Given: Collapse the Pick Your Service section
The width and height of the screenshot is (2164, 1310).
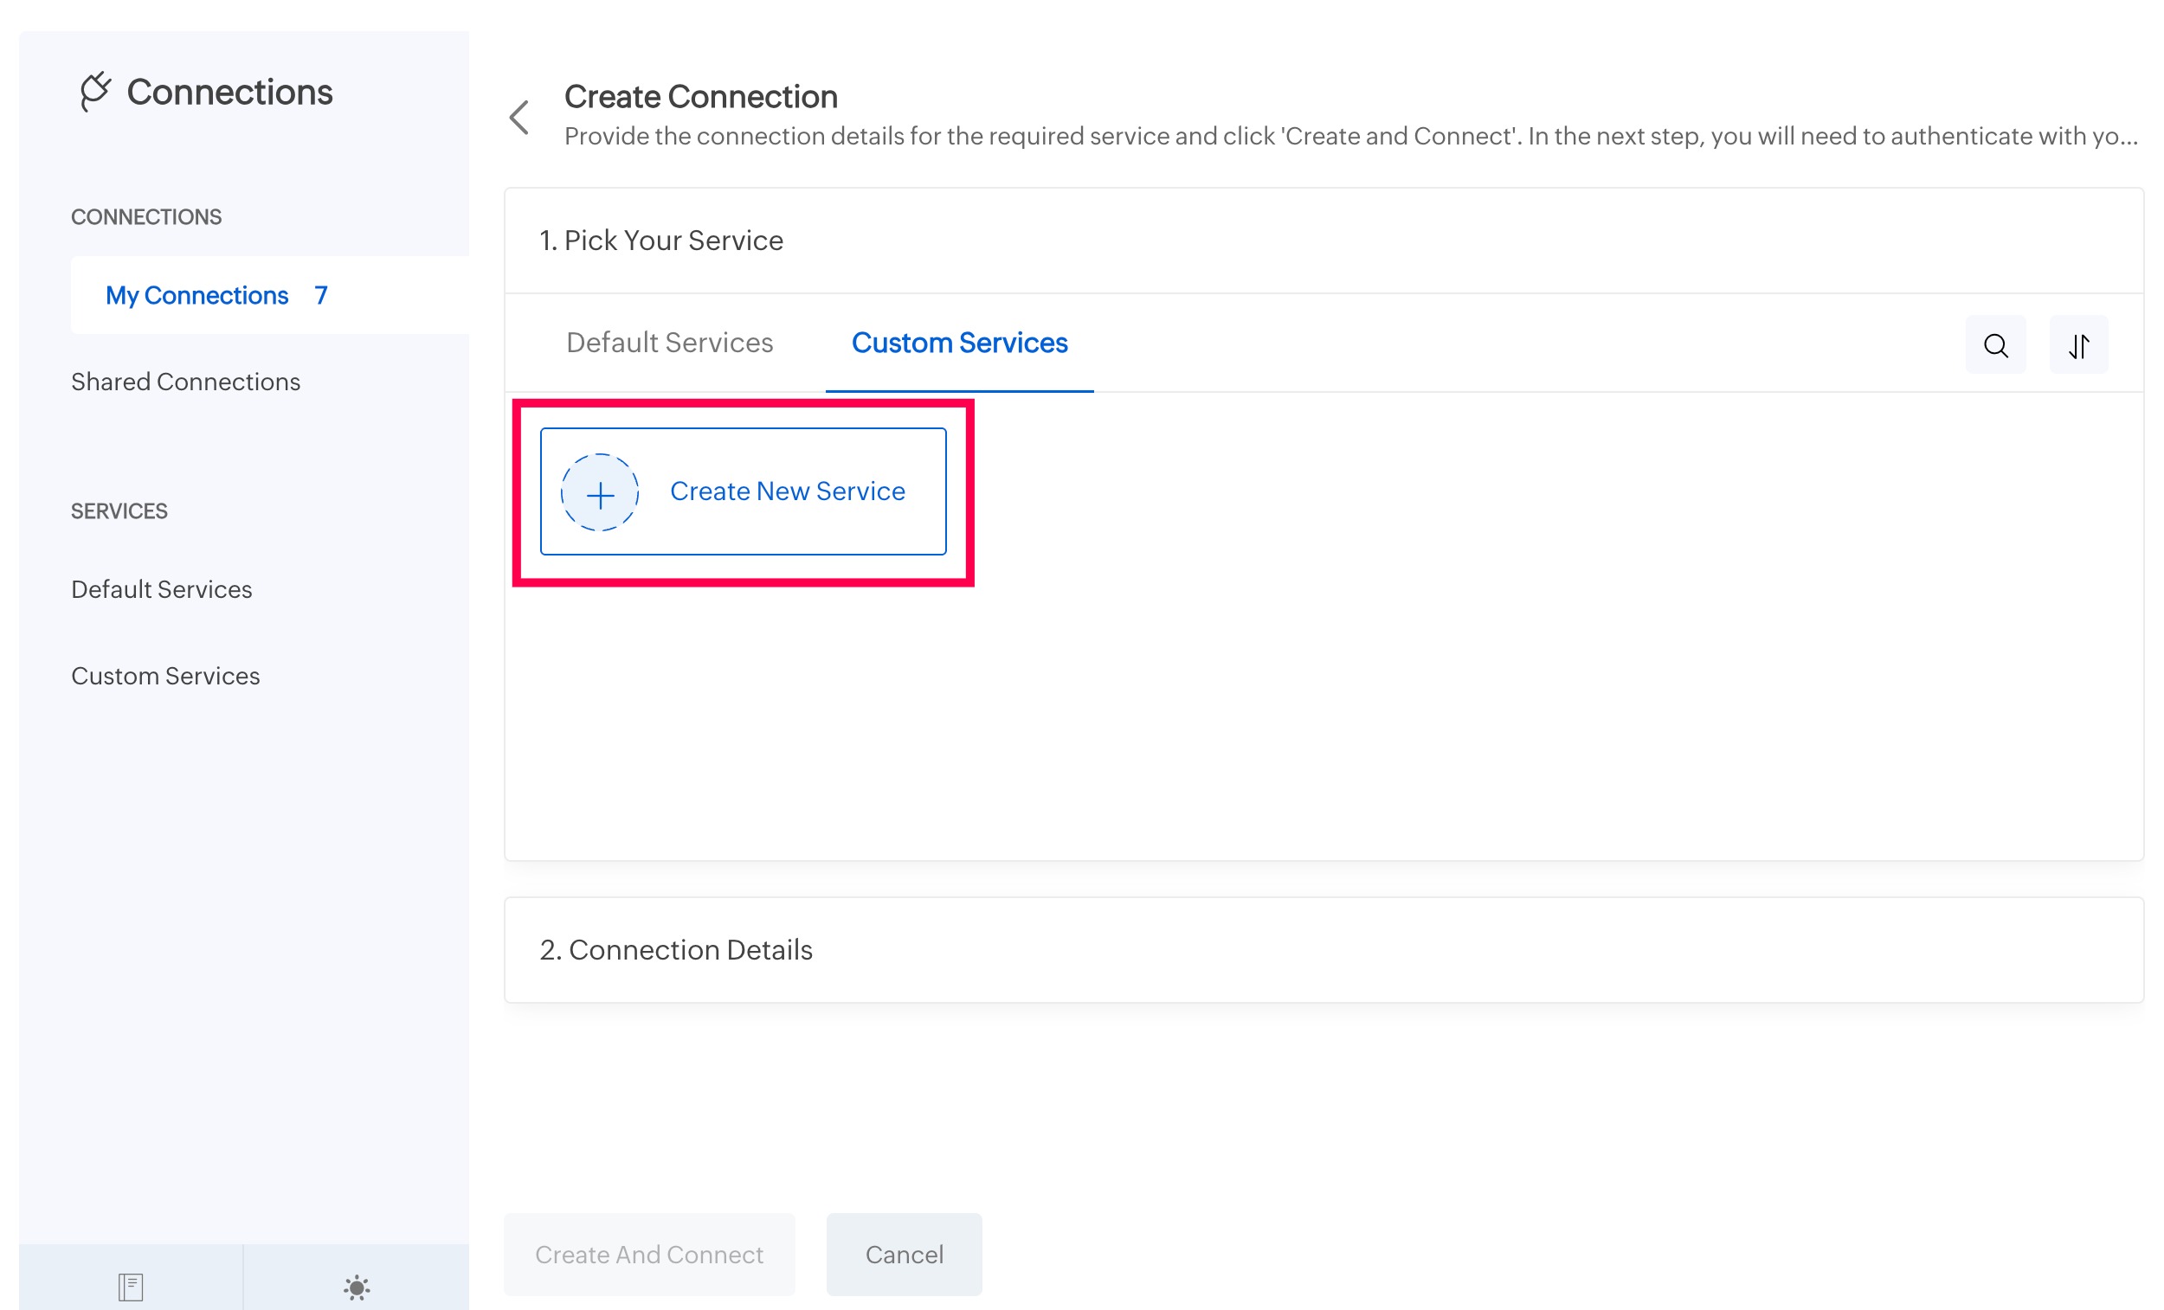Looking at the screenshot, I should (x=660, y=241).
